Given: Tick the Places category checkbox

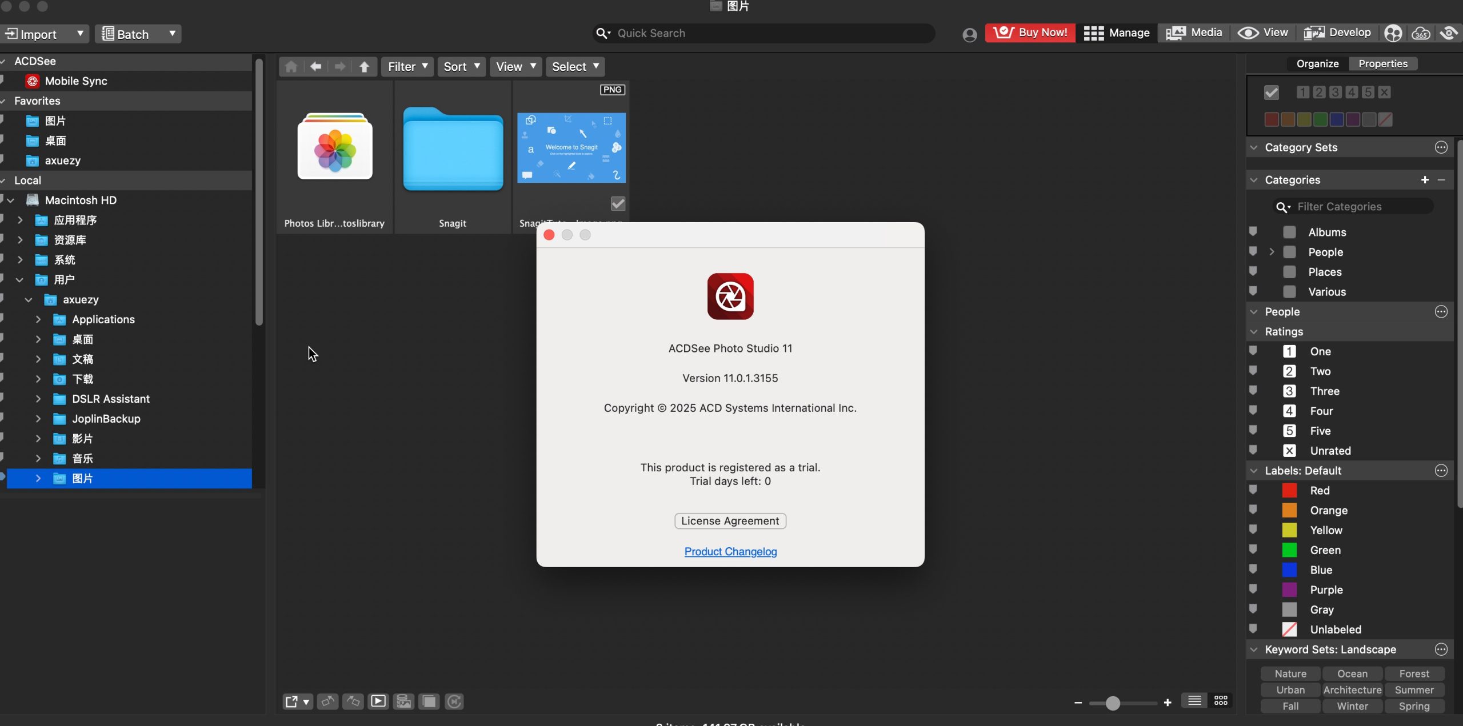Looking at the screenshot, I should tap(1289, 272).
